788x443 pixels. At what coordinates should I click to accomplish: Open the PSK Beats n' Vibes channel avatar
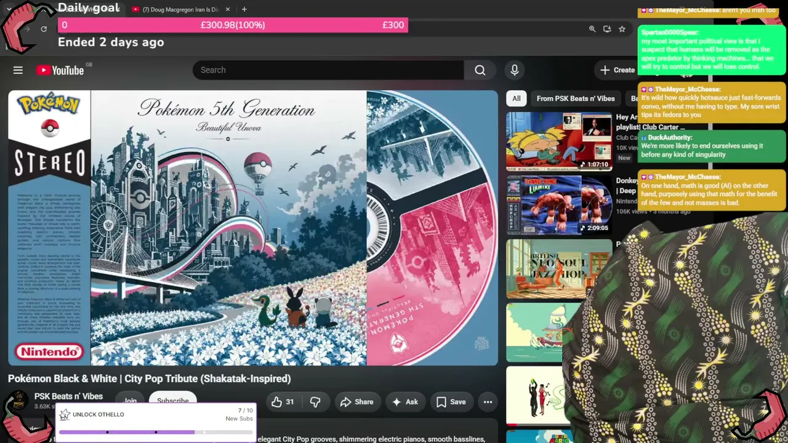[x=18, y=401]
